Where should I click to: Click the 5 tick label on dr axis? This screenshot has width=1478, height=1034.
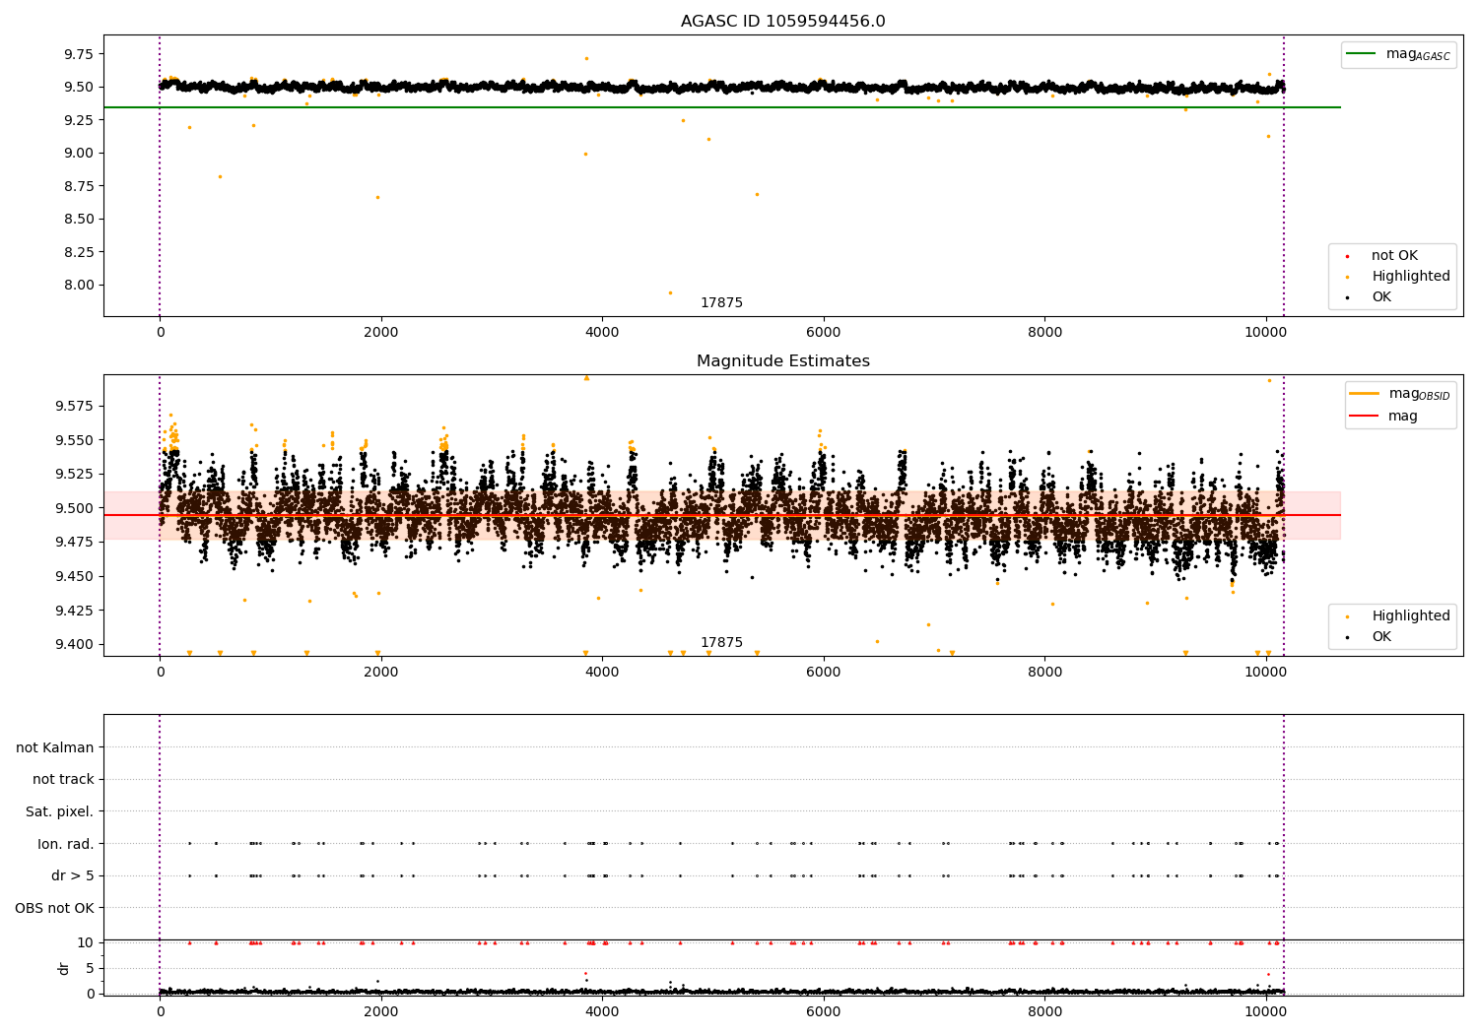[x=90, y=968]
